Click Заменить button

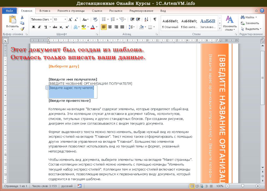[250, 23]
